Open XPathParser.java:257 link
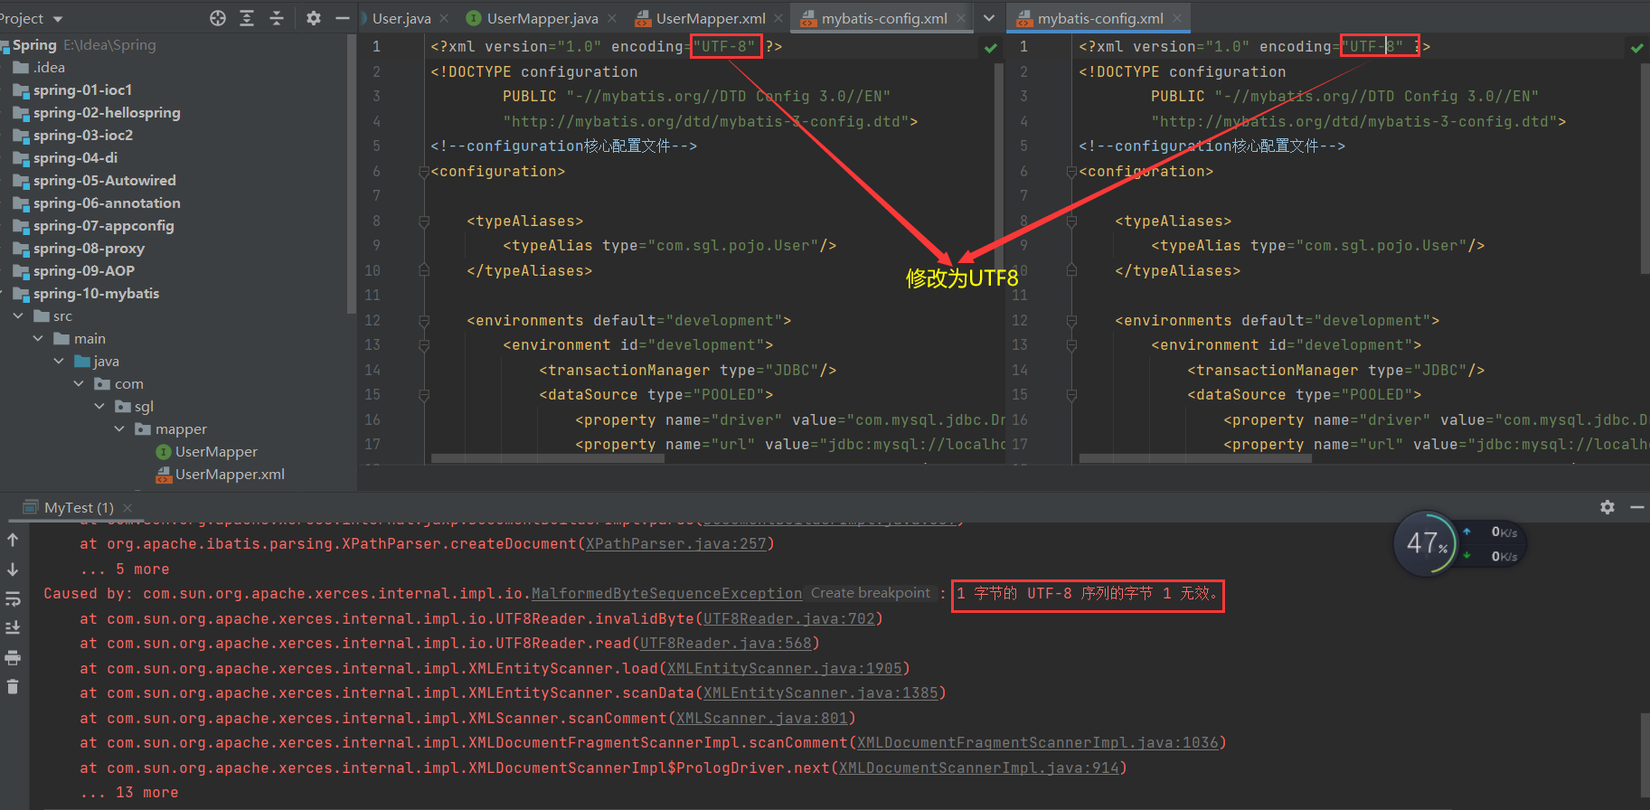Viewport: 1650px width, 810px height. point(676,544)
